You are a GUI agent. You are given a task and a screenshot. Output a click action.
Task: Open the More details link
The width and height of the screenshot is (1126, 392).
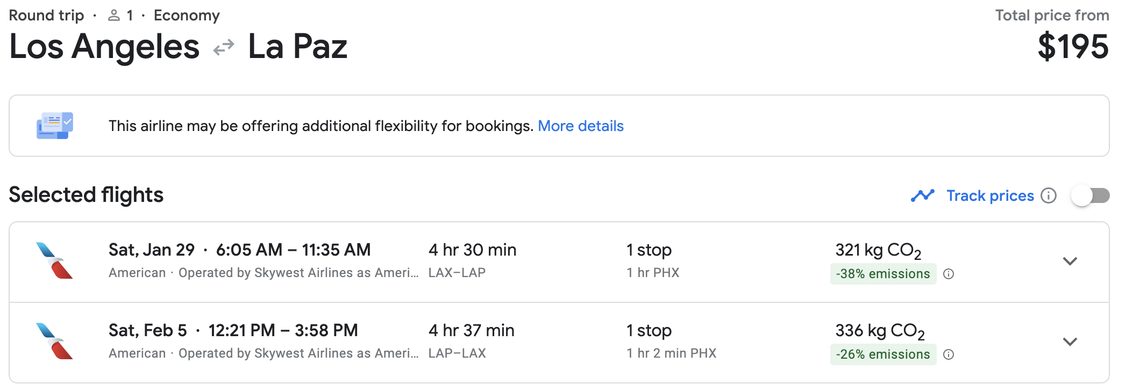[581, 126]
